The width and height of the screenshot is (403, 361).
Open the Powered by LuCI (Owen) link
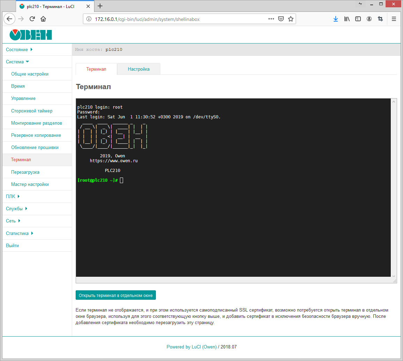coord(191,347)
